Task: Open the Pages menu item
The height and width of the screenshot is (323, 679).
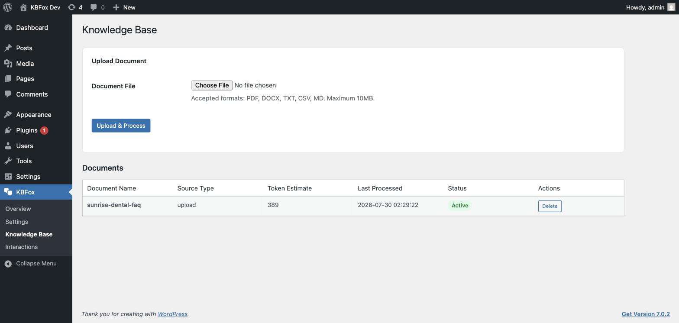Action: 36,79
